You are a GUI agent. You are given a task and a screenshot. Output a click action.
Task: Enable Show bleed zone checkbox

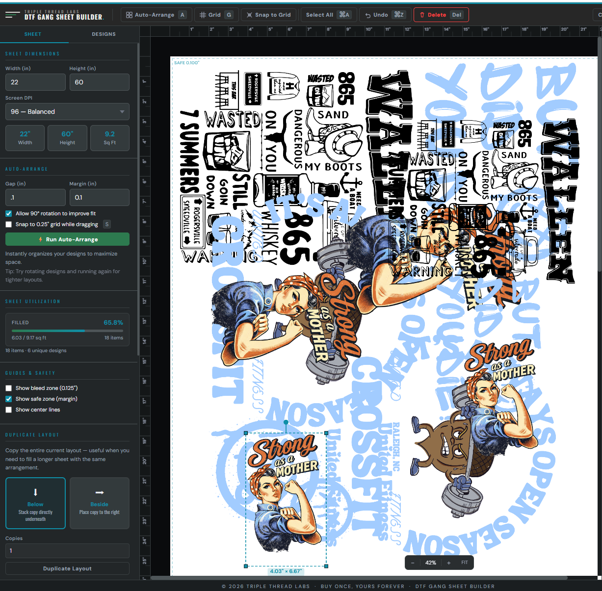[x=9, y=388]
